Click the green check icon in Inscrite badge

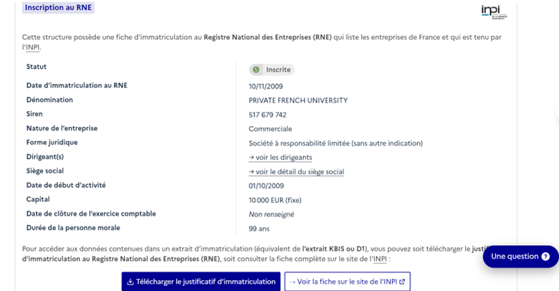pos(257,70)
